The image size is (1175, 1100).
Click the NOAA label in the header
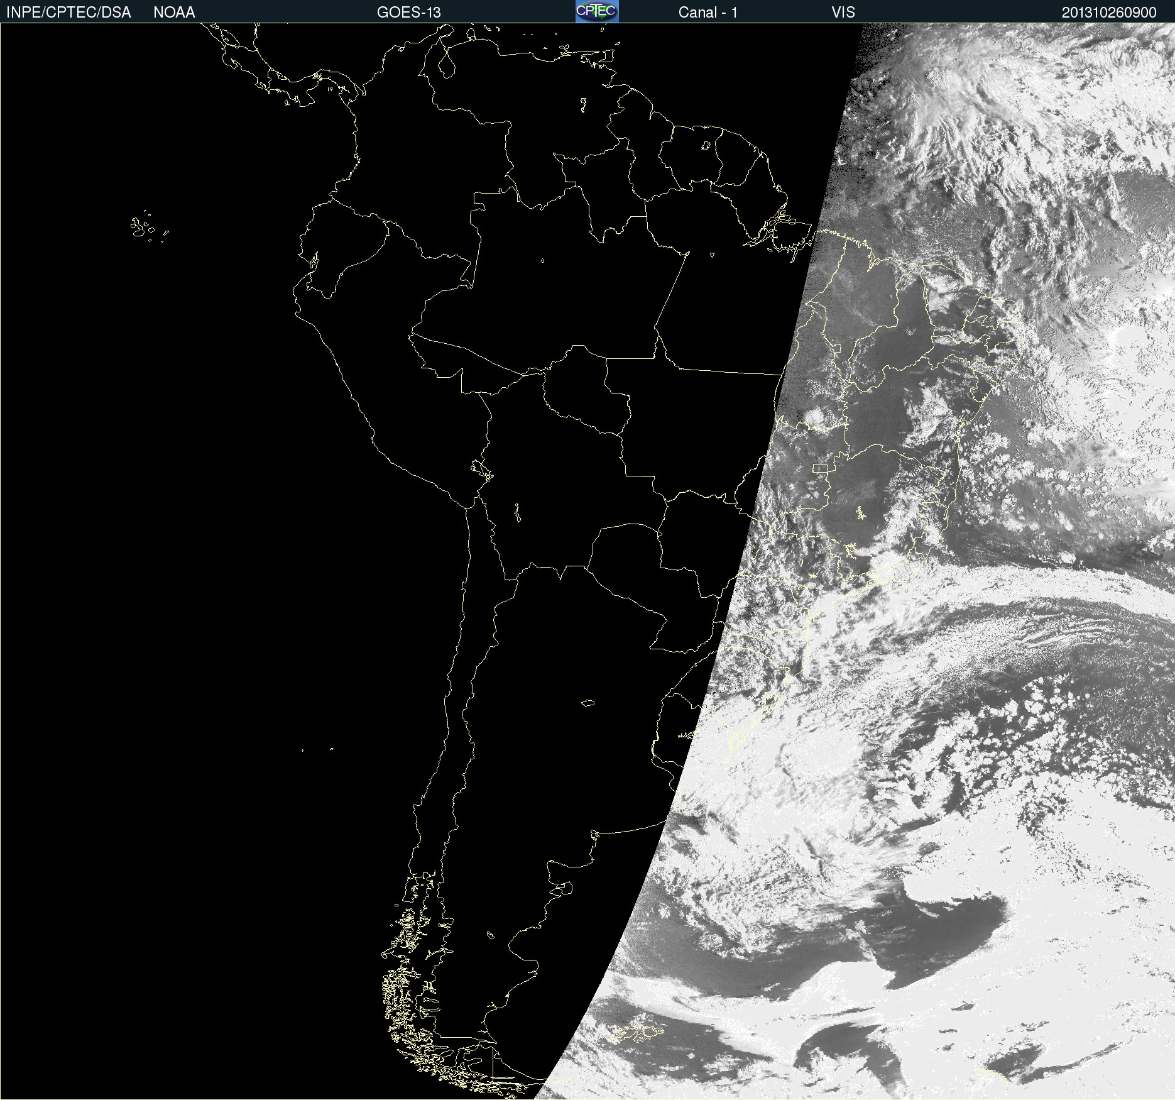click(x=174, y=13)
